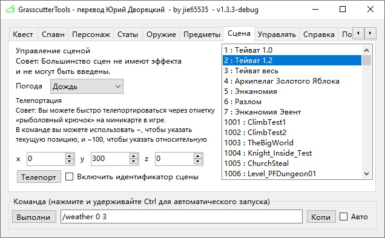
Task: Open the Персонаж tab
Action: point(91,34)
